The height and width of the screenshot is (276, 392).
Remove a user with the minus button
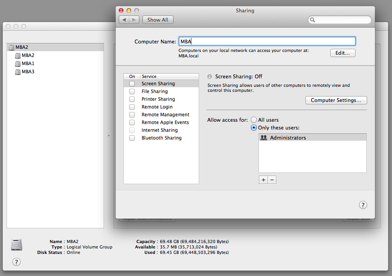tap(272, 180)
